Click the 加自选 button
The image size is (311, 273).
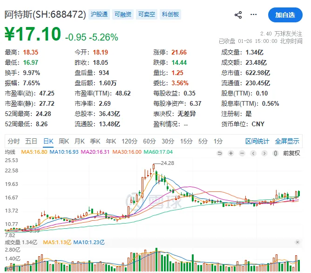point(285,15)
